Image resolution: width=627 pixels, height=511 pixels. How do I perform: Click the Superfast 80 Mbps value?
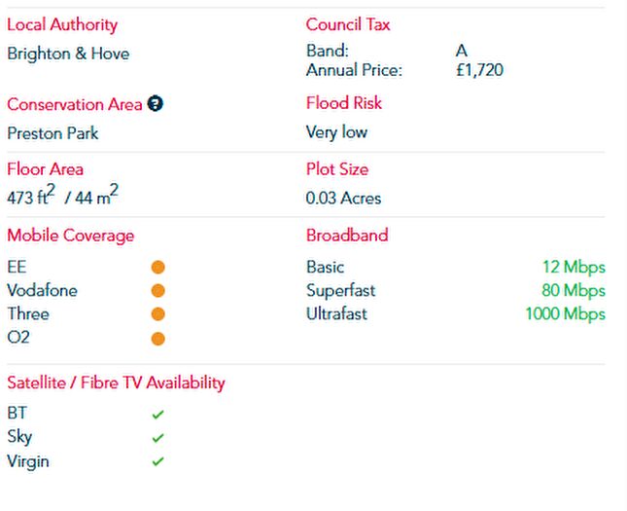coord(573,290)
